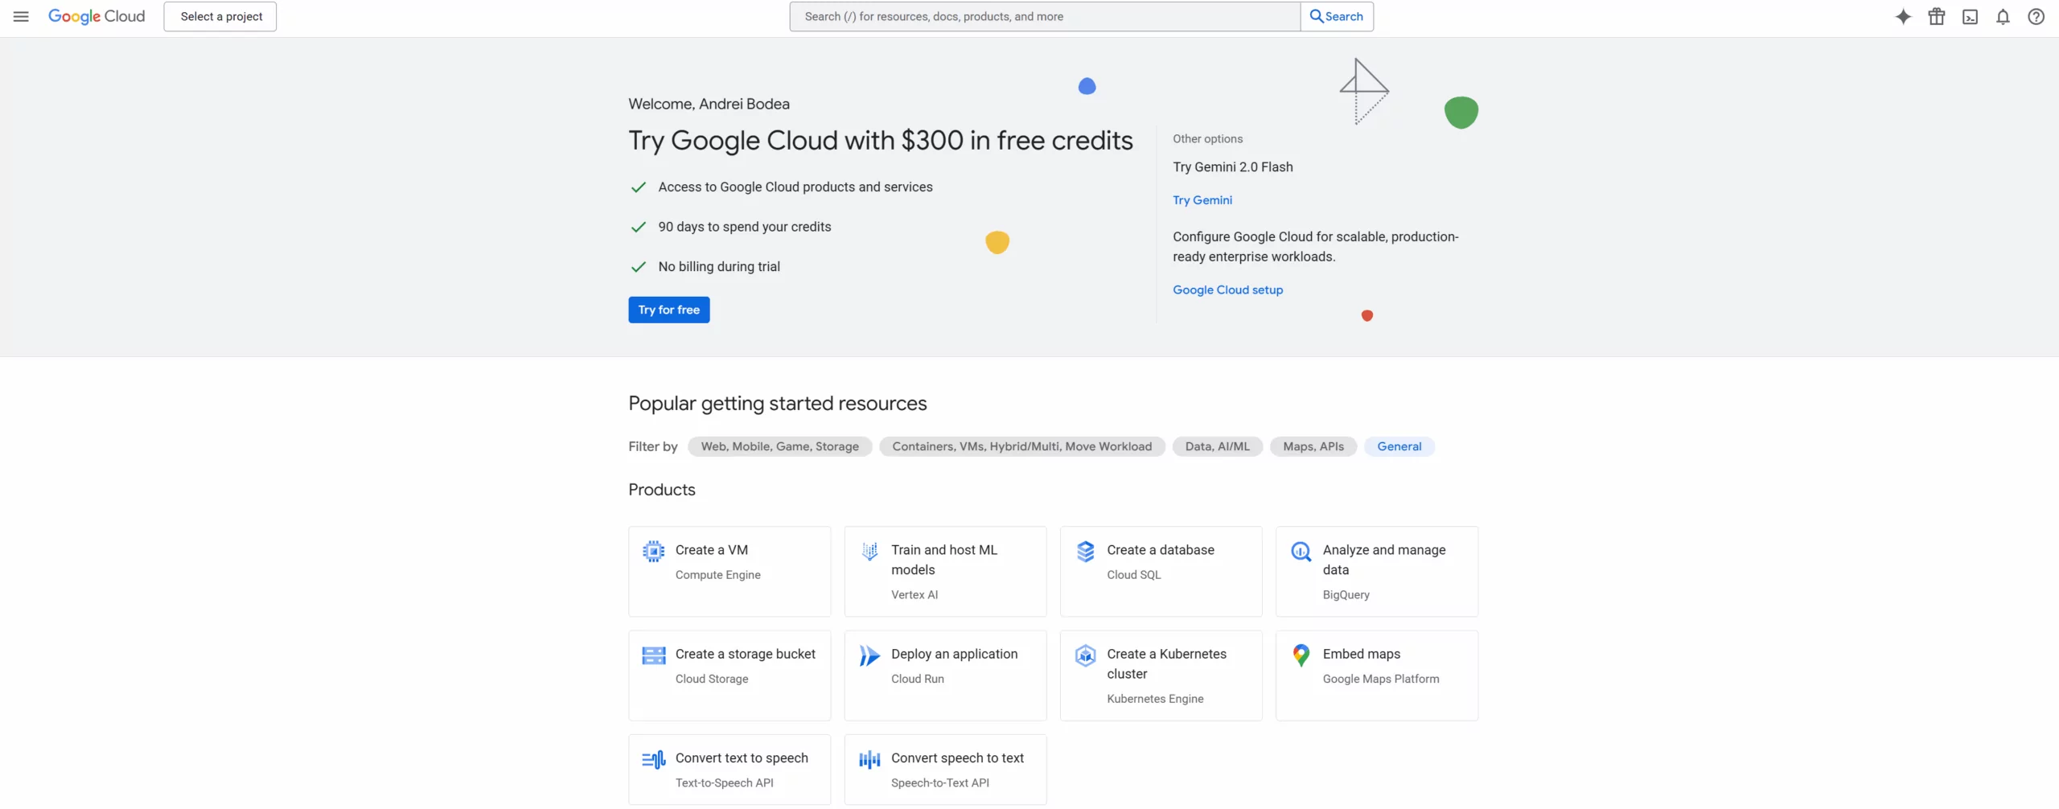The image size is (2059, 809).
Task: Filter by Containers, VMs, Hybrid/Multi, Move Workload
Action: (x=1021, y=446)
